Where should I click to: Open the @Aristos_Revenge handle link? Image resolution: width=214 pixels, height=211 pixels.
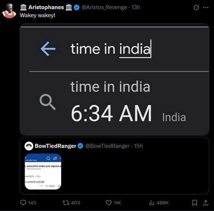pos(104,7)
